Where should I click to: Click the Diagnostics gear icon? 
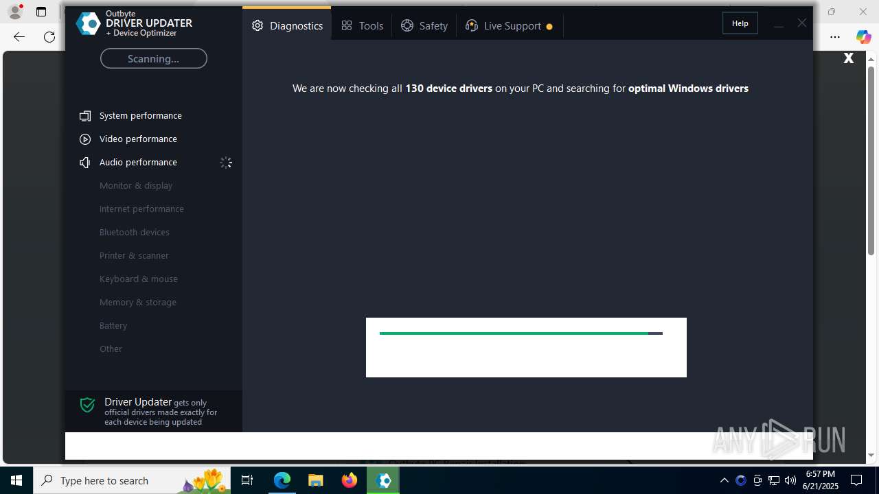(258, 25)
